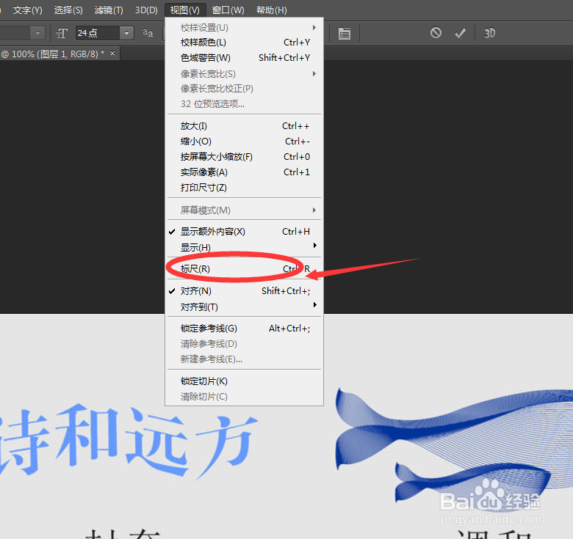573x539 pixels.
Task: Open the 3D(D) menu
Action: coord(146,10)
